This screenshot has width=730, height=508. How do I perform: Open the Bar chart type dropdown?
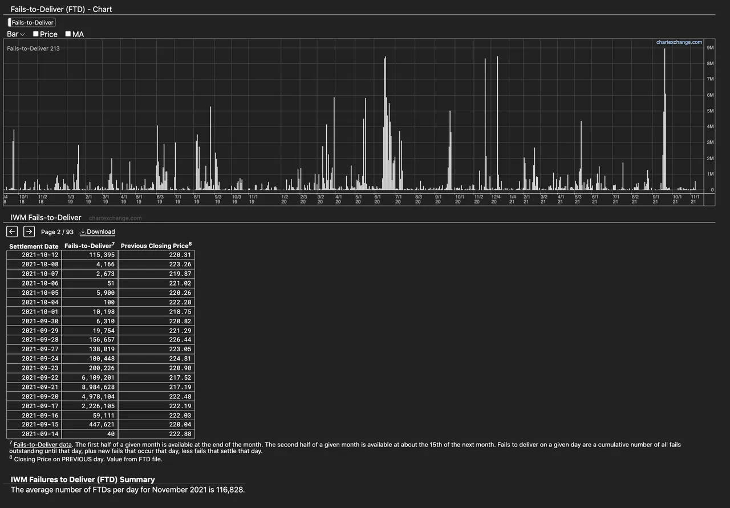(x=16, y=34)
